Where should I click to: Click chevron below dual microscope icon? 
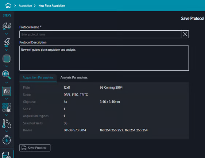pyautogui.click(x=7, y=34)
